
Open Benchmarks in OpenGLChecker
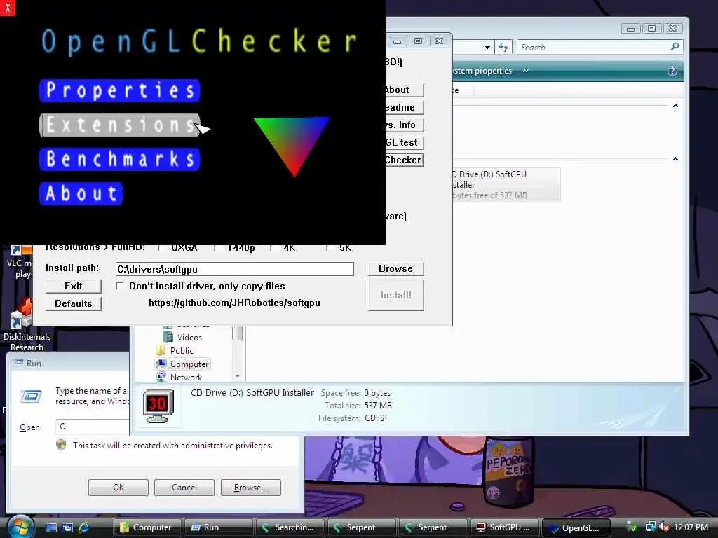[x=119, y=159]
